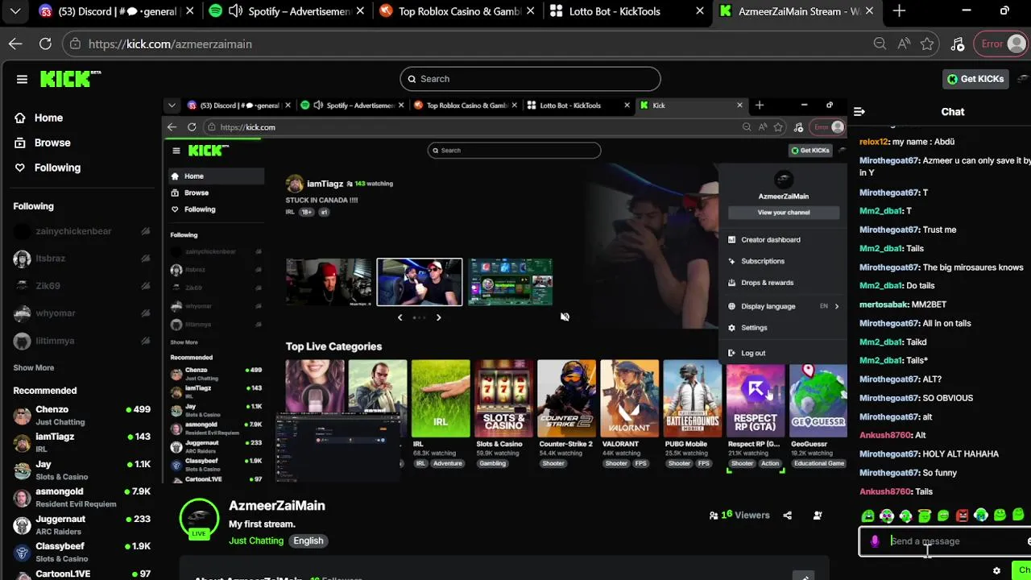Click the user icon right of Share
The height and width of the screenshot is (580, 1031).
[818, 516]
